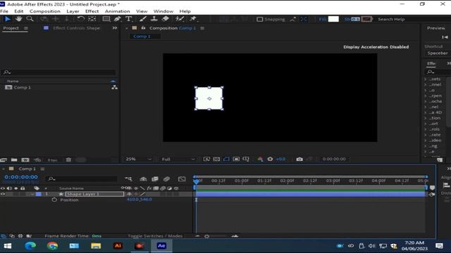Click the flowchart icon beside Comp 1
The height and width of the screenshot is (253, 451).
[x=114, y=87]
